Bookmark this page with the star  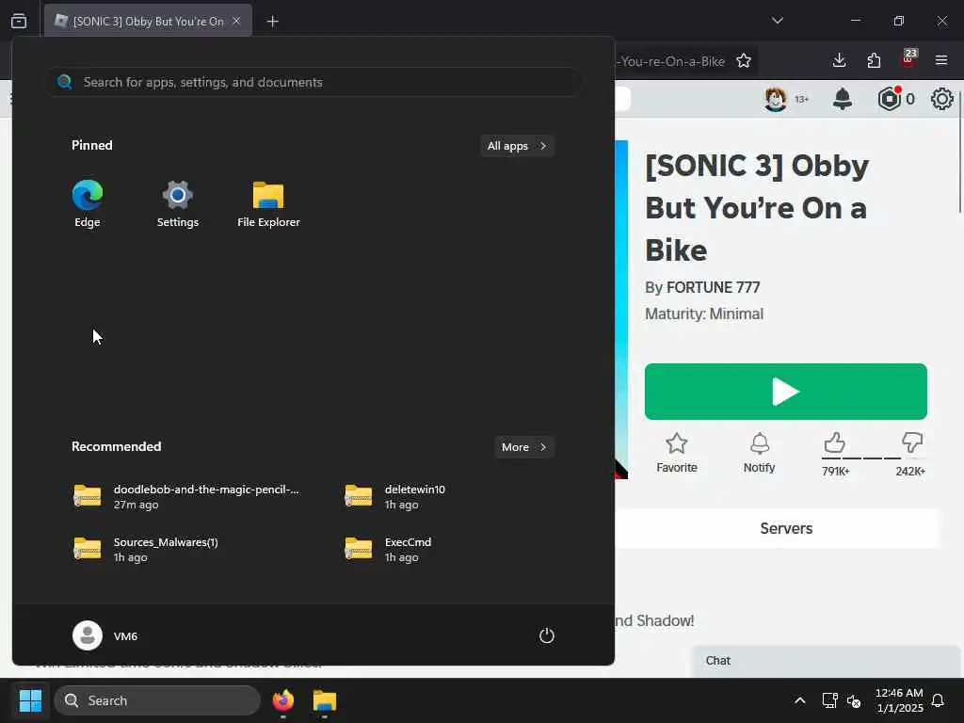coord(744,61)
